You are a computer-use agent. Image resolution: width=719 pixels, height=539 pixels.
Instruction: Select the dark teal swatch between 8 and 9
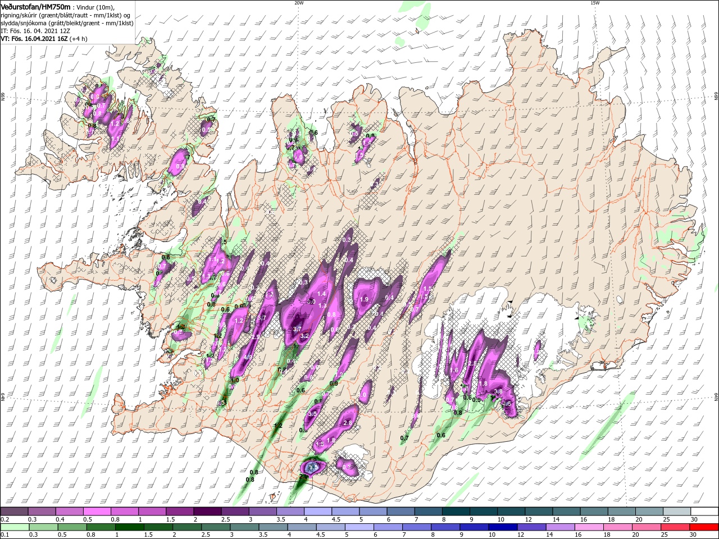coord(455,511)
